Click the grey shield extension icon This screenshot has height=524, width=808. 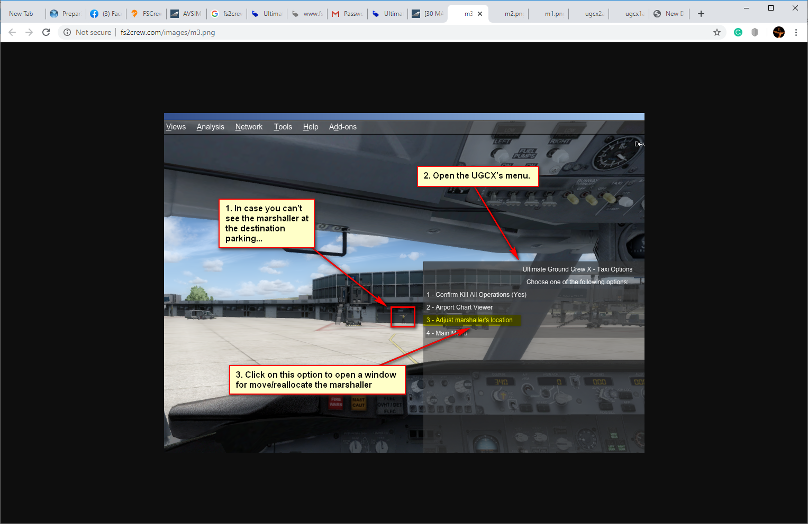[755, 32]
